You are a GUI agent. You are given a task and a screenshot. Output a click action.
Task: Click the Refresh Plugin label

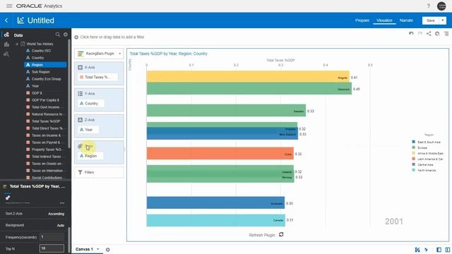point(262,235)
